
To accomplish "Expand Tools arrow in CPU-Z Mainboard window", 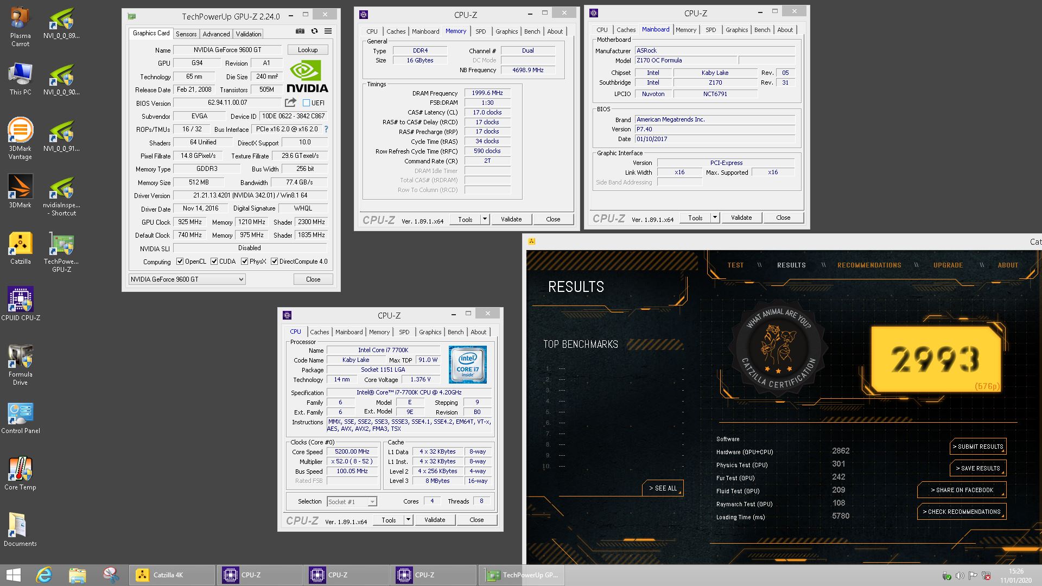I will tap(715, 218).
